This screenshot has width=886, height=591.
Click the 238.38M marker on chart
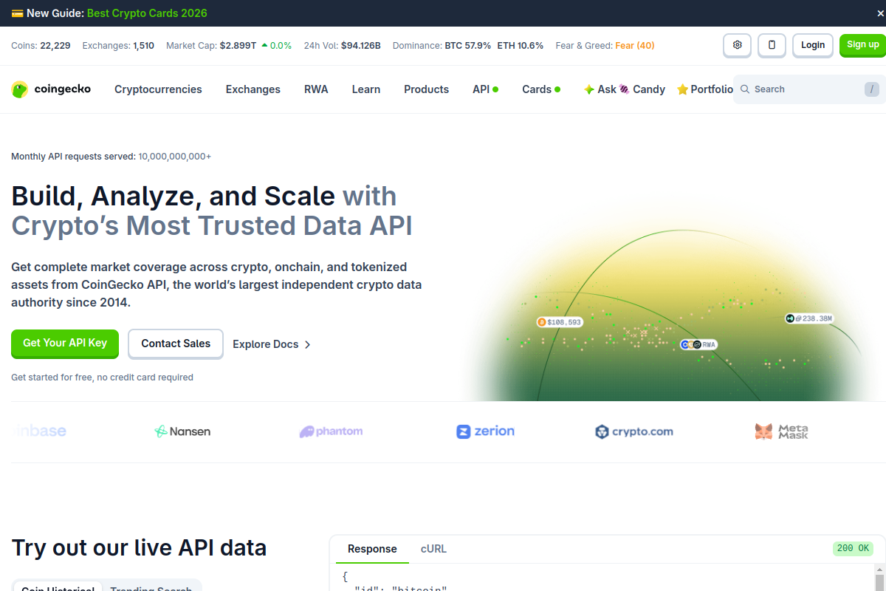point(809,318)
